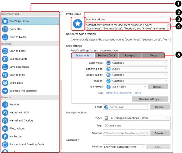Switch to the Photos tab
Screen dimensions: 182x153
153,56
